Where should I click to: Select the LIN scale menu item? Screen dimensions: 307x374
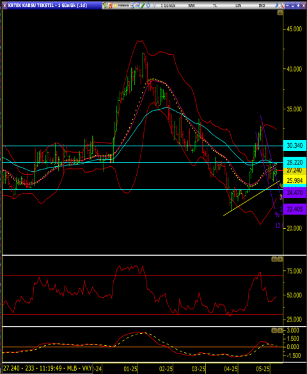point(239,6)
